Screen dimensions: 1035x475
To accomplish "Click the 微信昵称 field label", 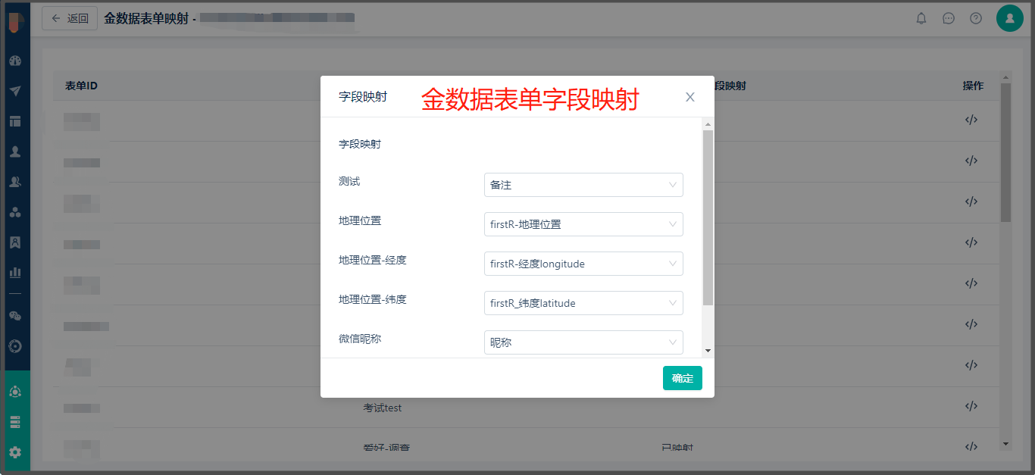I will pyautogui.click(x=360, y=339).
